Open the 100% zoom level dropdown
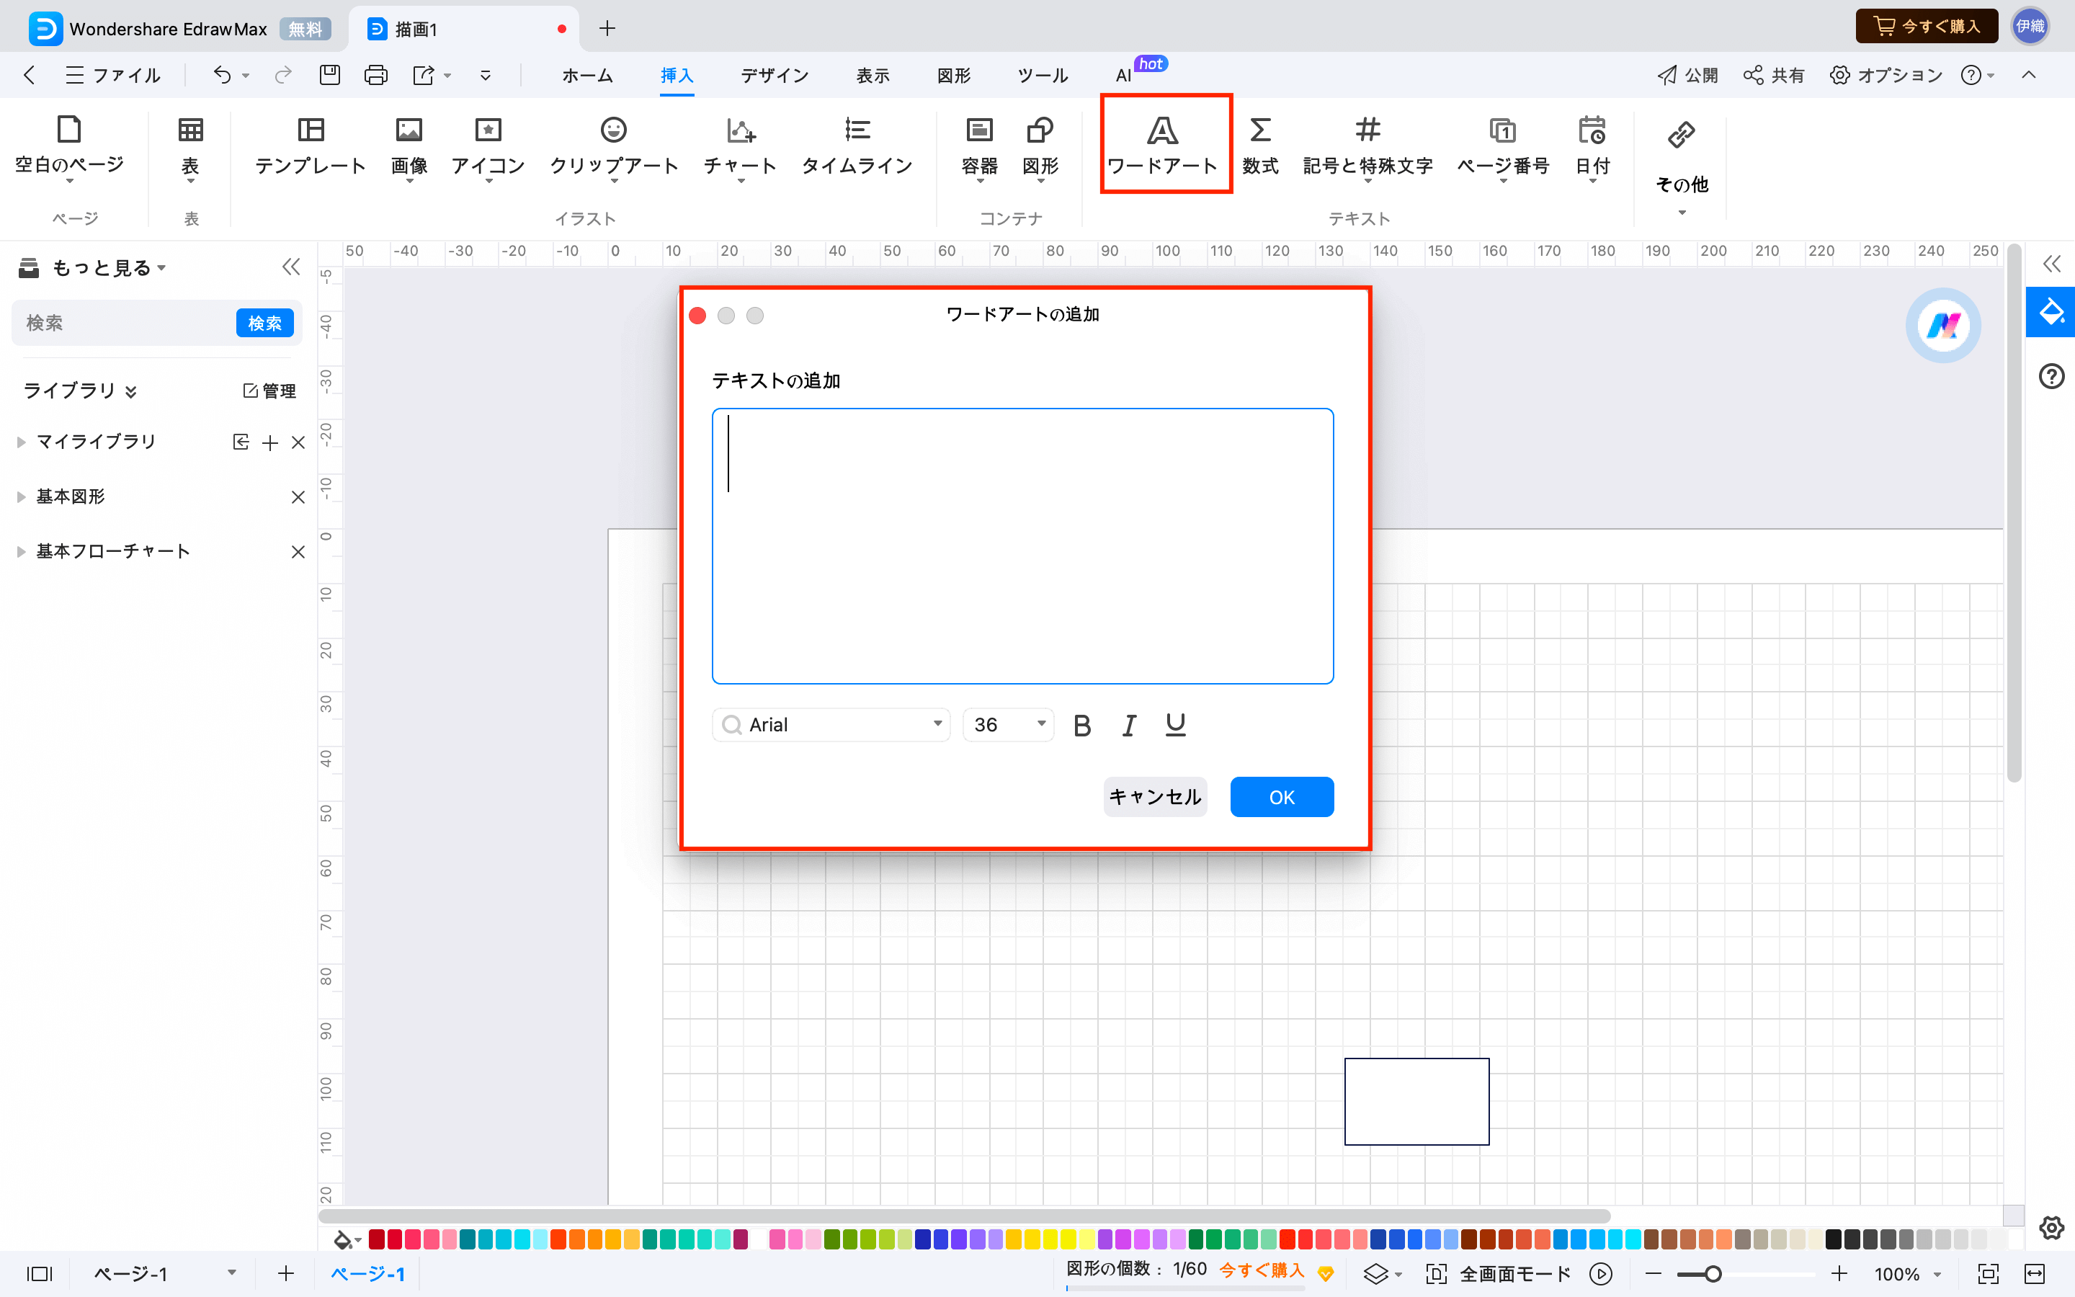 (1908, 1274)
